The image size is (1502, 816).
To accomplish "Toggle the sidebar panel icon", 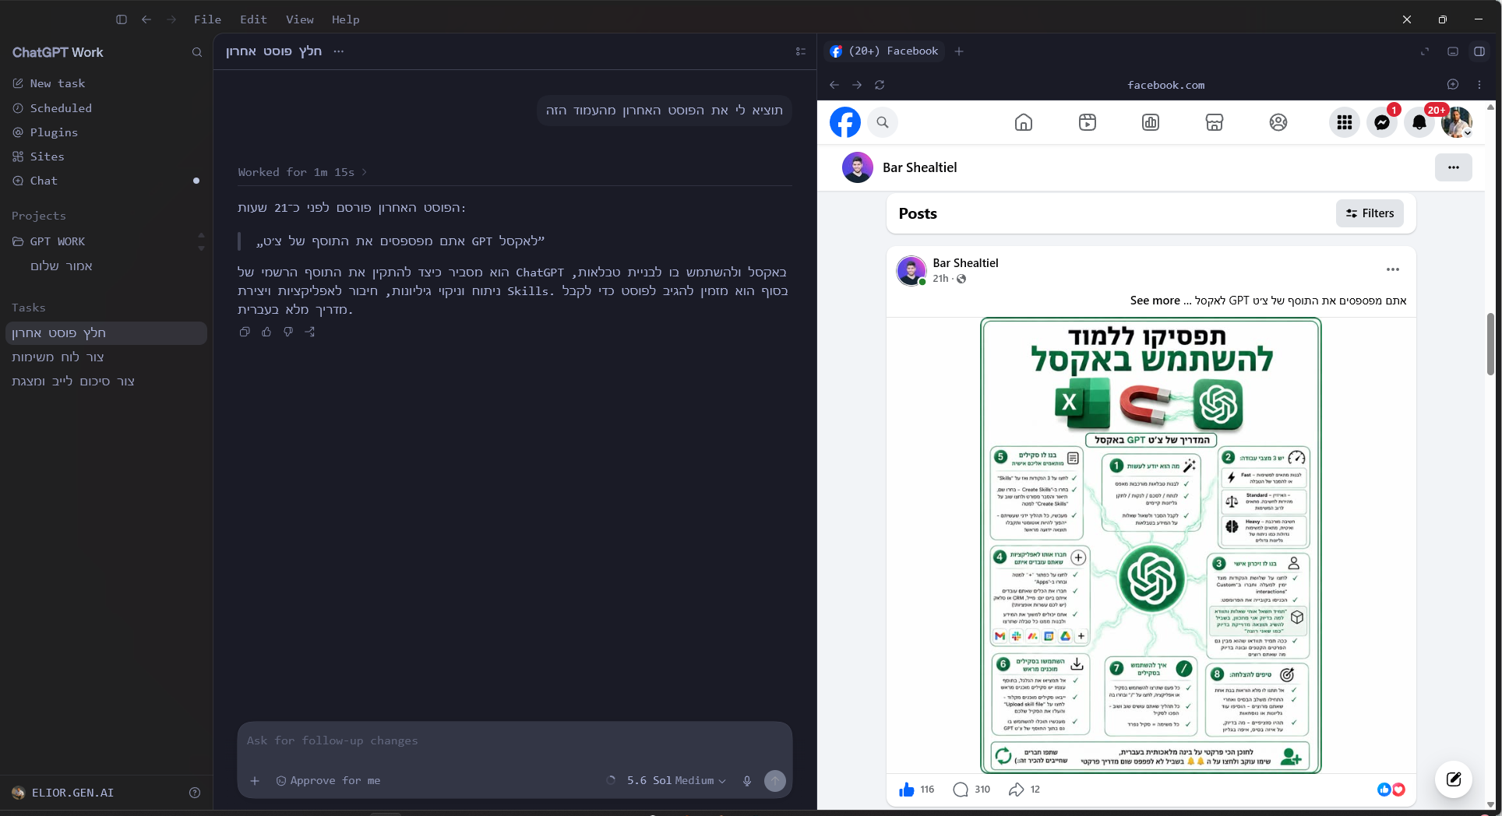I will click(x=122, y=19).
